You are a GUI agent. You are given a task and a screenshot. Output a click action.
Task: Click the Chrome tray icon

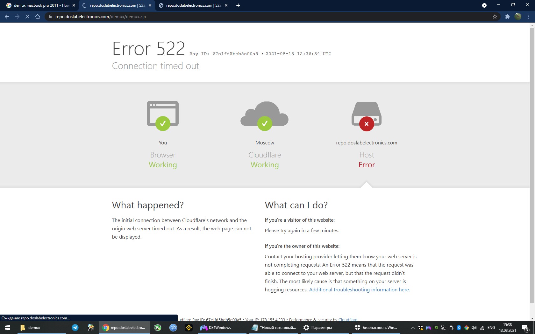[467, 328]
